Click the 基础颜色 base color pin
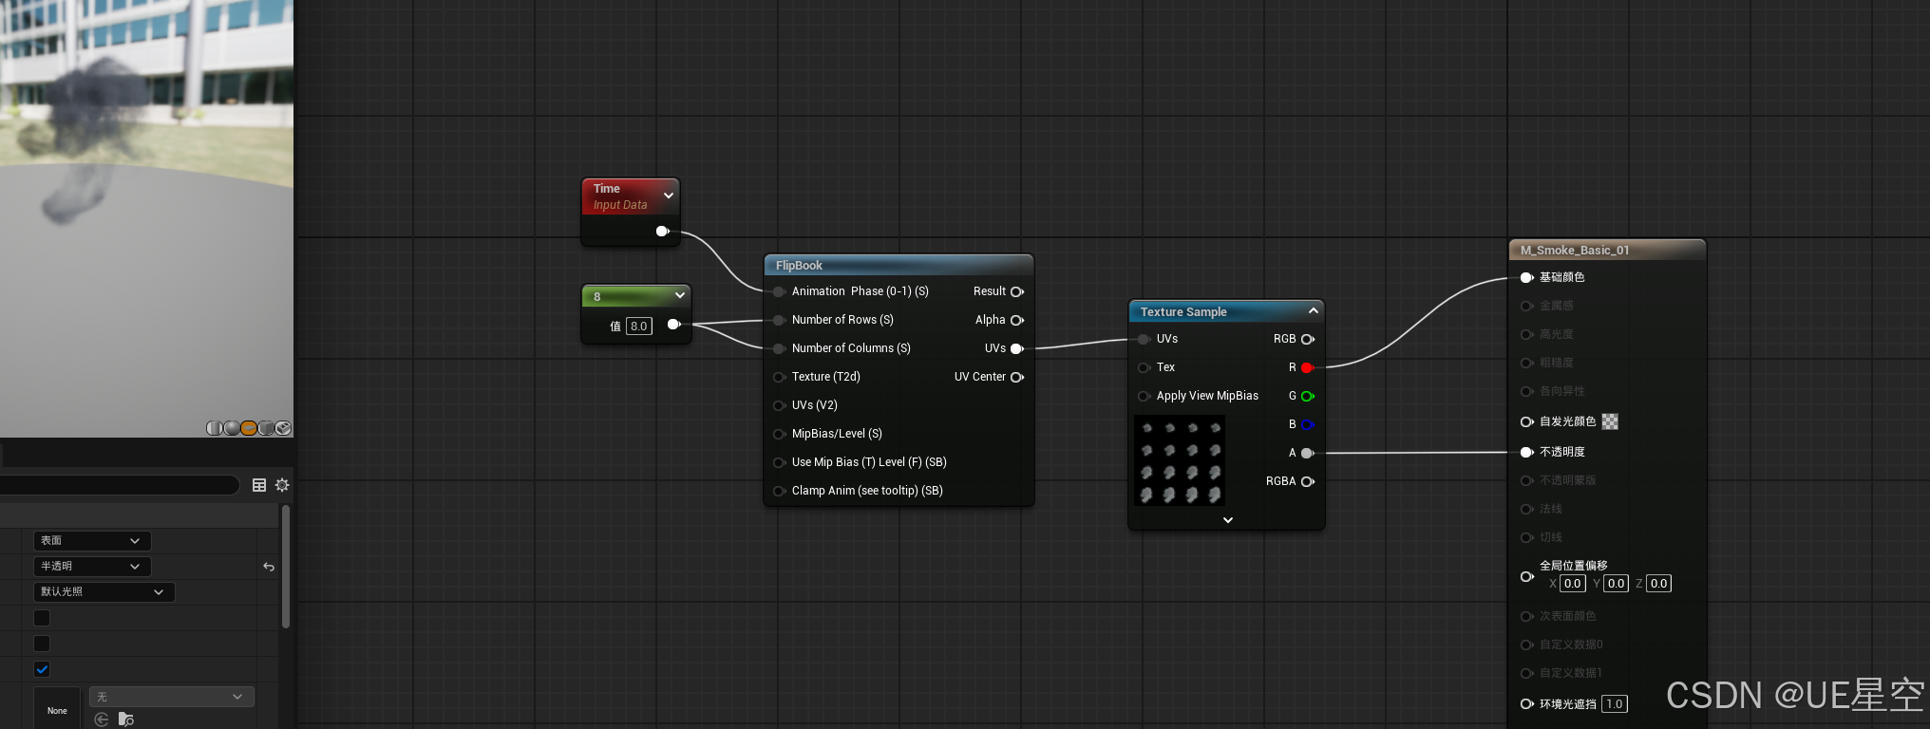Screen dimensions: 1930x729 [1527, 277]
